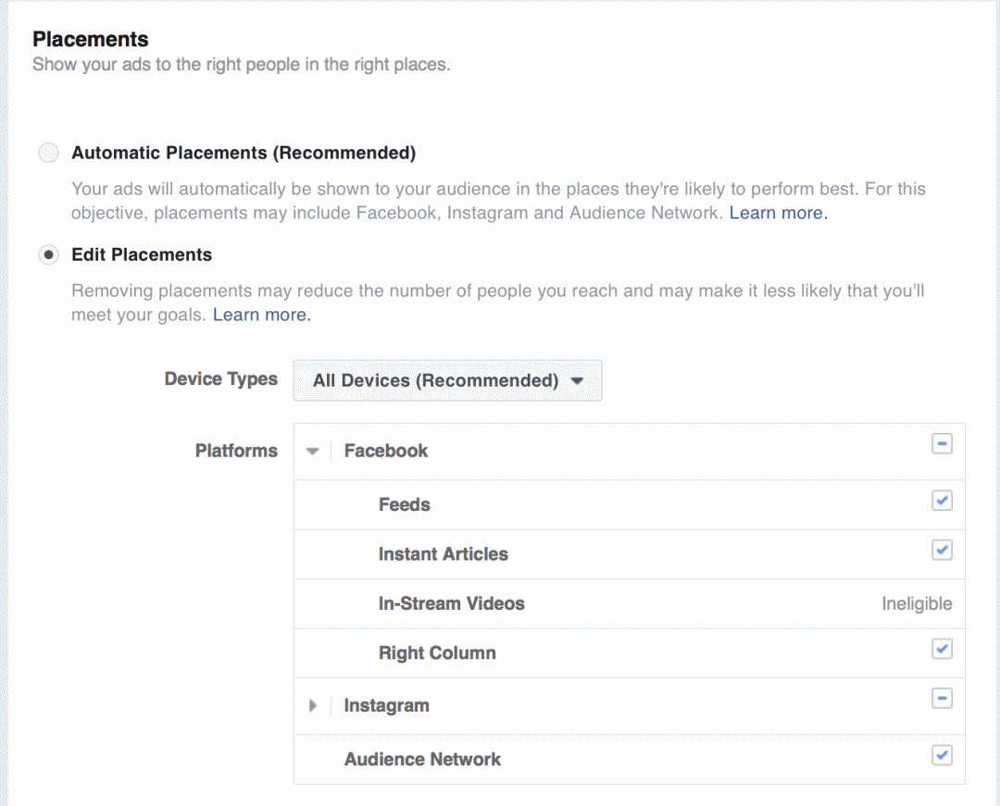Uncheck the Right Column placement

(x=942, y=650)
